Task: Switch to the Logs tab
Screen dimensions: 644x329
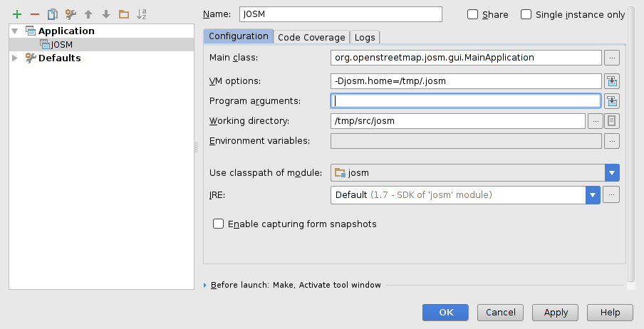Action: pyautogui.click(x=365, y=37)
